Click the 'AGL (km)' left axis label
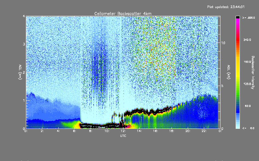The width and height of the screenshot is (259, 161). 20,72
